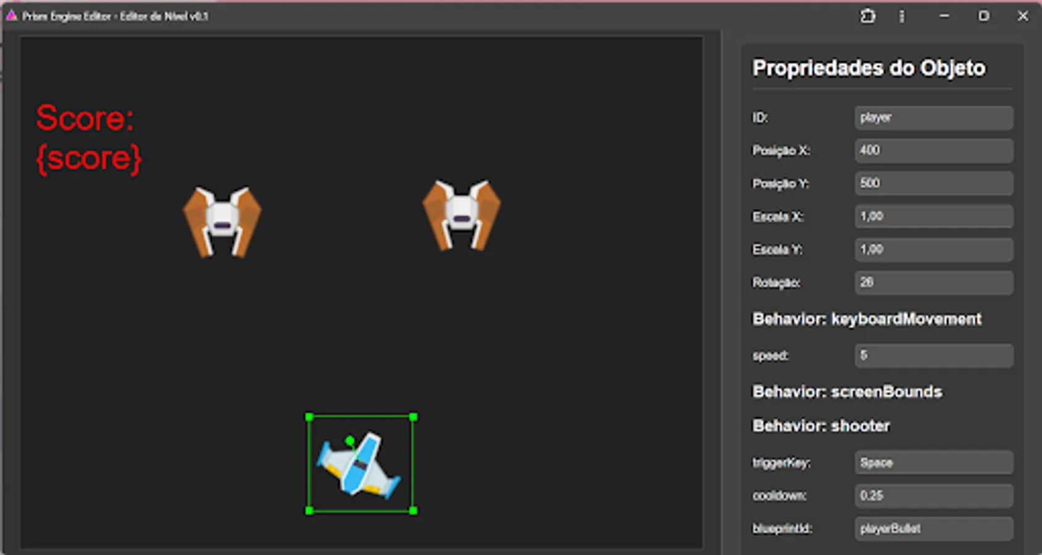
Task: Click the top-left corner scale handle
Action: coord(309,417)
